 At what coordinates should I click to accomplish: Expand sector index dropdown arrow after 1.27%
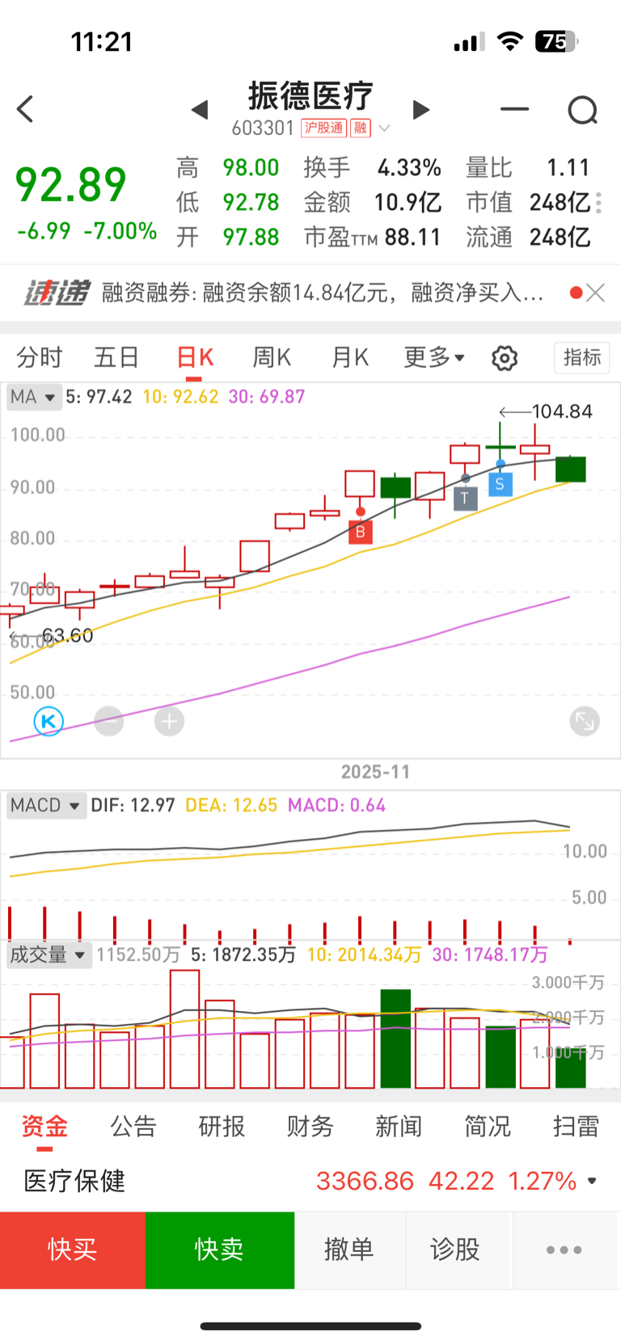pyautogui.click(x=592, y=1181)
